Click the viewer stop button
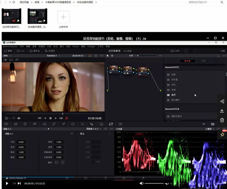 point(51,118)
